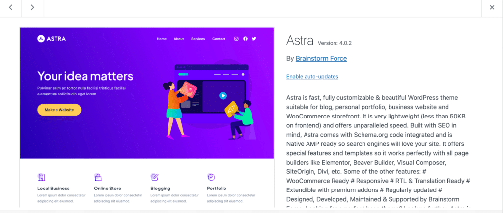Click the video play icon in illustration
This screenshot has width=503, height=213.
pyautogui.click(x=223, y=95)
